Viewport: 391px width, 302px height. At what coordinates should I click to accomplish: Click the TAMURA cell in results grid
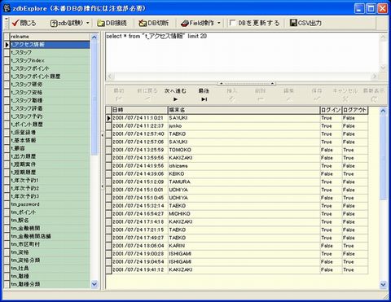click(244, 182)
